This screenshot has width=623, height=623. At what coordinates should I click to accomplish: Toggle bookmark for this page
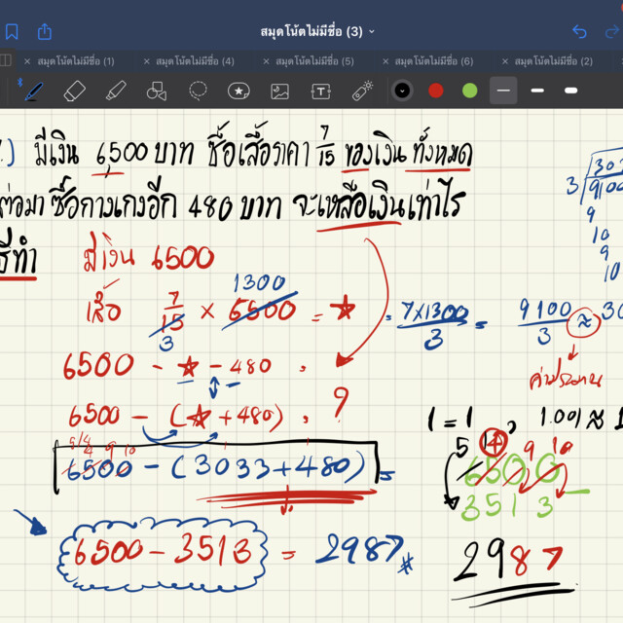pyautogui.click(x=11, y=32)
